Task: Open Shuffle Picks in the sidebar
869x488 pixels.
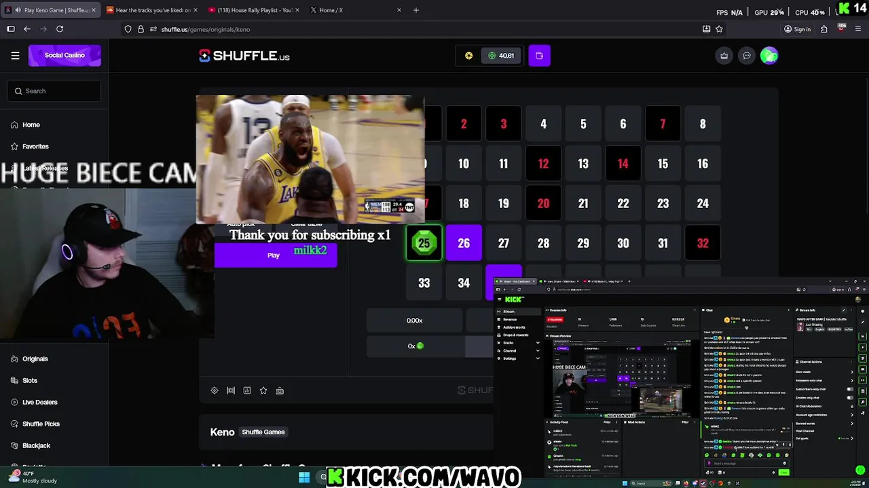Action: [41, 424]
